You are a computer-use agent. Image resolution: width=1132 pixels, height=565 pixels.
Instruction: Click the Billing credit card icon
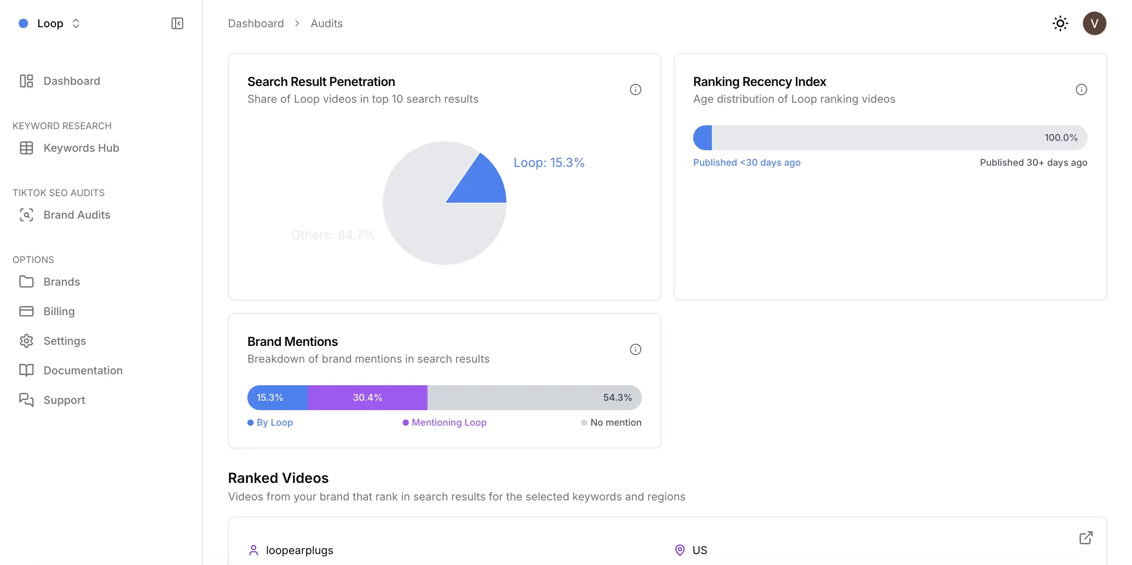click(26, 311)
